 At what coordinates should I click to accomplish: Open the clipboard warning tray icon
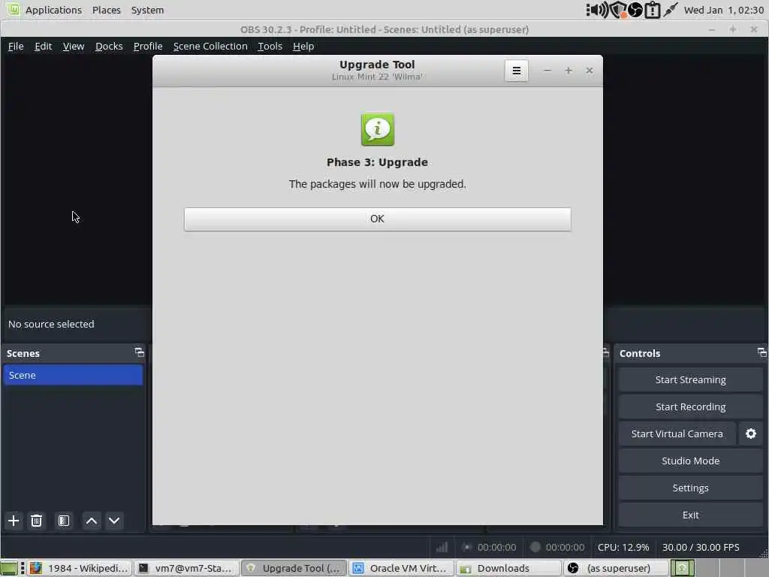[x=653, y=10]
